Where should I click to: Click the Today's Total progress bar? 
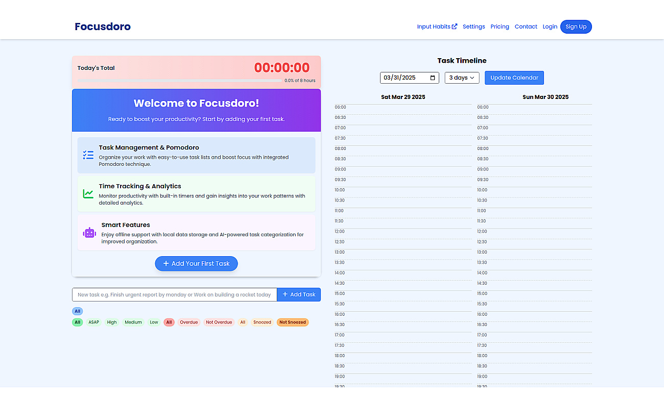[179, 81]
